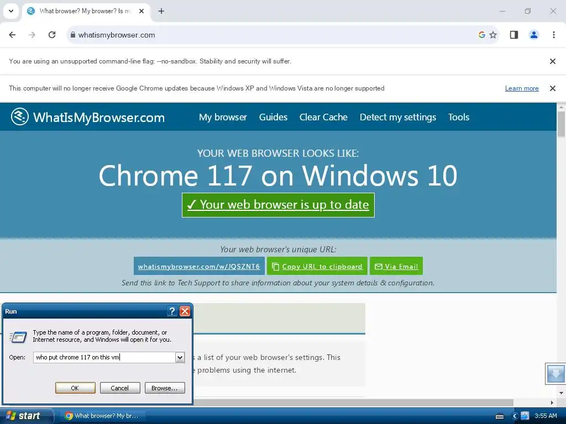Open the Learn more link
This screenshot has height=424, width=566.
[x=522, y=88]
